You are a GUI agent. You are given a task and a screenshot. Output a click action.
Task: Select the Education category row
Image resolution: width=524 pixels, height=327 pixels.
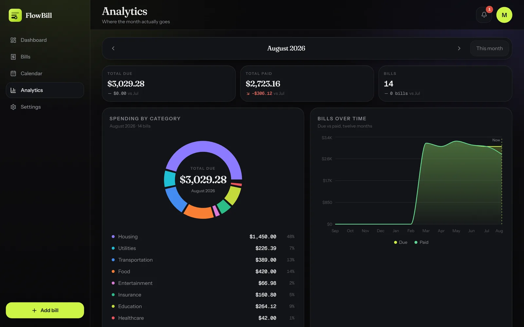203,306
